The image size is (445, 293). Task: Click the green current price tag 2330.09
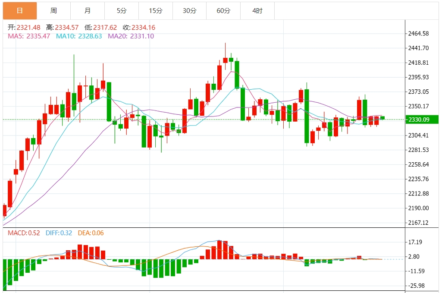tap(422, 120)
